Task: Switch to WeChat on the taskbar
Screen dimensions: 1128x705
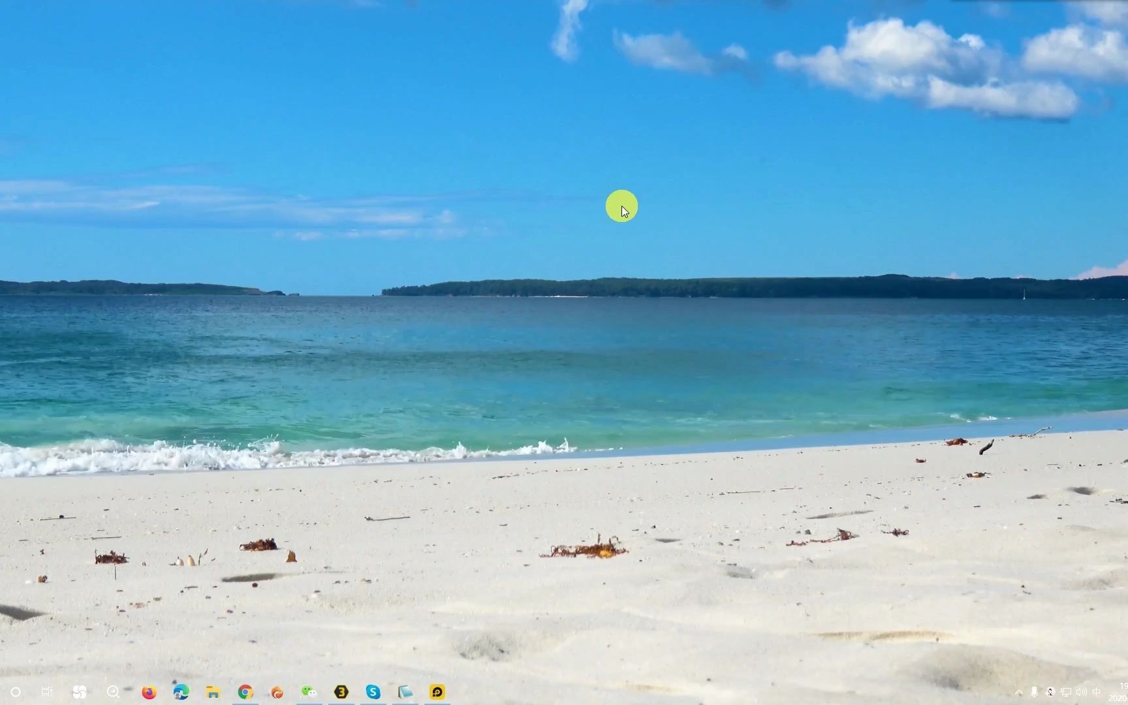Action: [309, 692]
